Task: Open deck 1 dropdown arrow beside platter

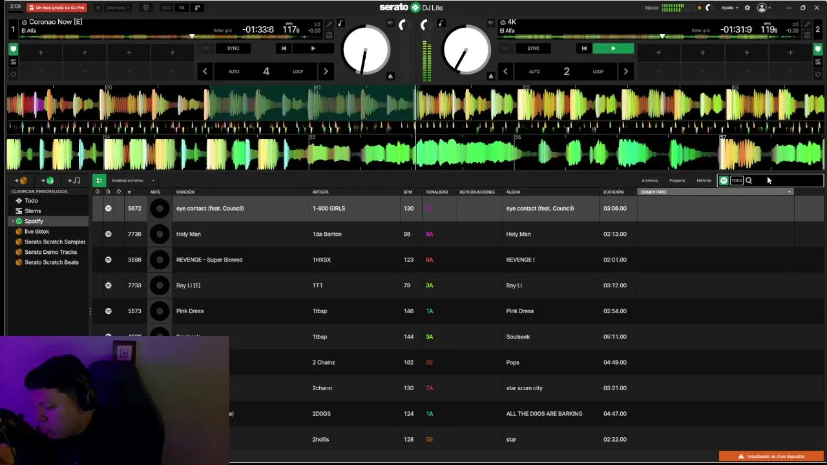Action: pyautogui.click(x=390, y=23)
